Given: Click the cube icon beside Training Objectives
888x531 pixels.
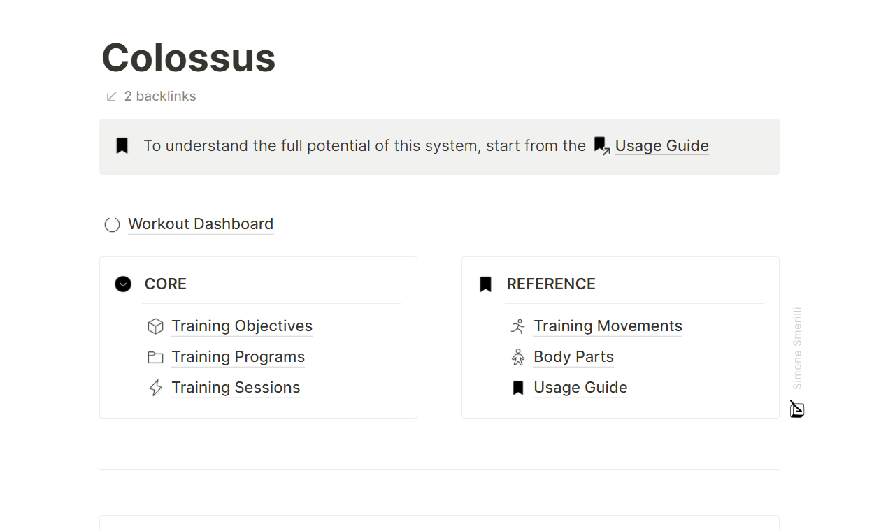Looking at the screenshot, I should [155, 326].
